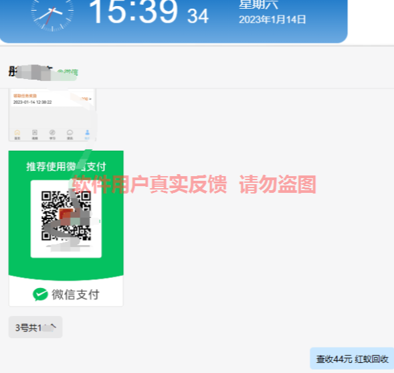Click the 15:39 digital time display
The width and height of the screenshot is (394, 373).
point(134,11)
